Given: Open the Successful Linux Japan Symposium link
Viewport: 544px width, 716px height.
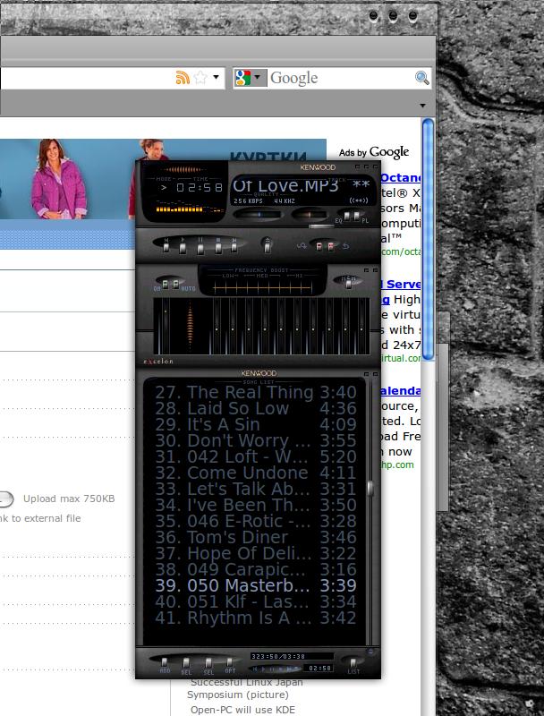Looking at the screenshot, I should (x=246, y=688).
